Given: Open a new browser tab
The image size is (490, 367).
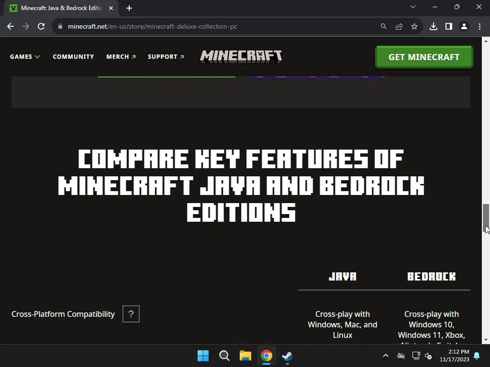Looking at the screenshot, I should coord(129,8).
